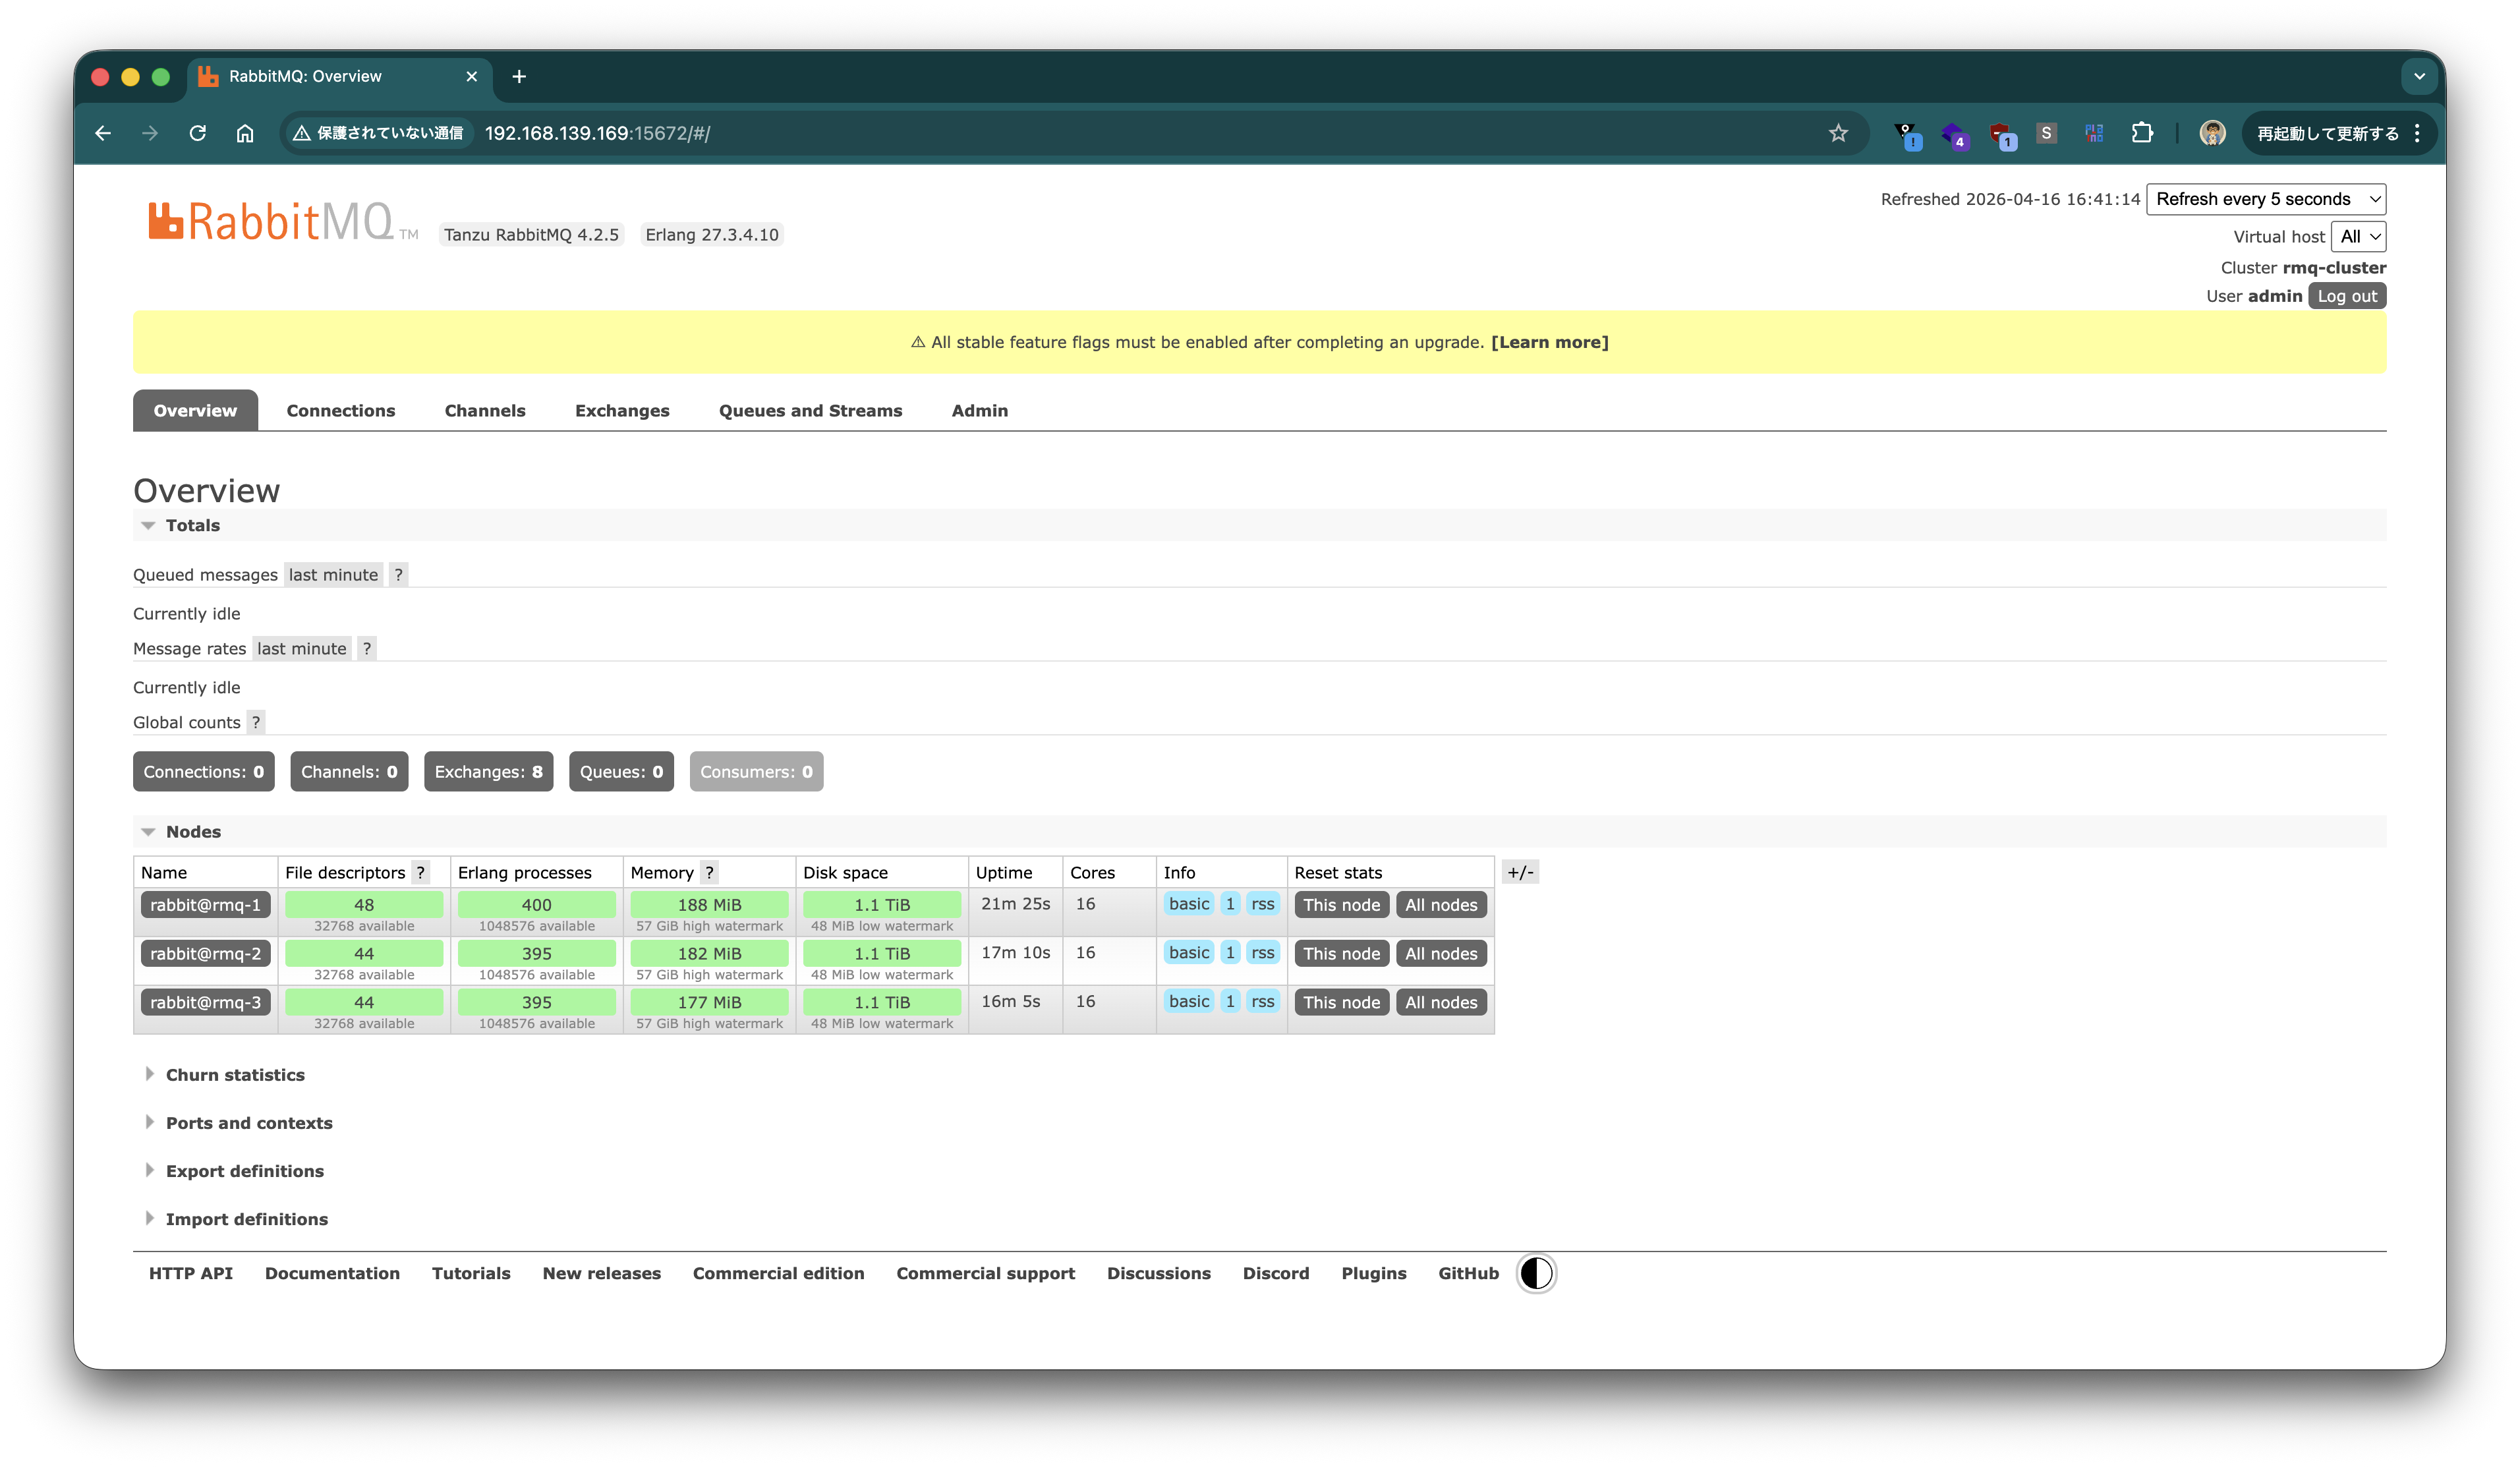Open the Plugins footer link
This screenshot has width=2520, height=1467.
[x=1373, y=1273]
